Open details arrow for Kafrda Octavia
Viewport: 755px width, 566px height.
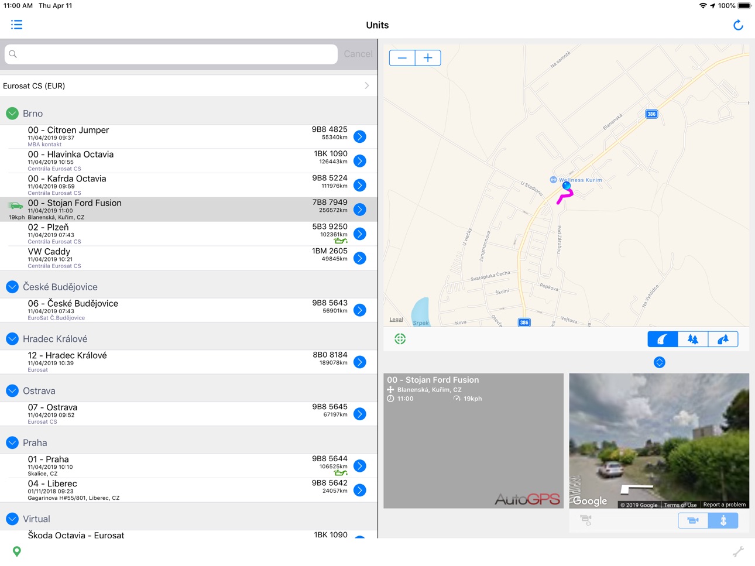(x=360, y=185)
